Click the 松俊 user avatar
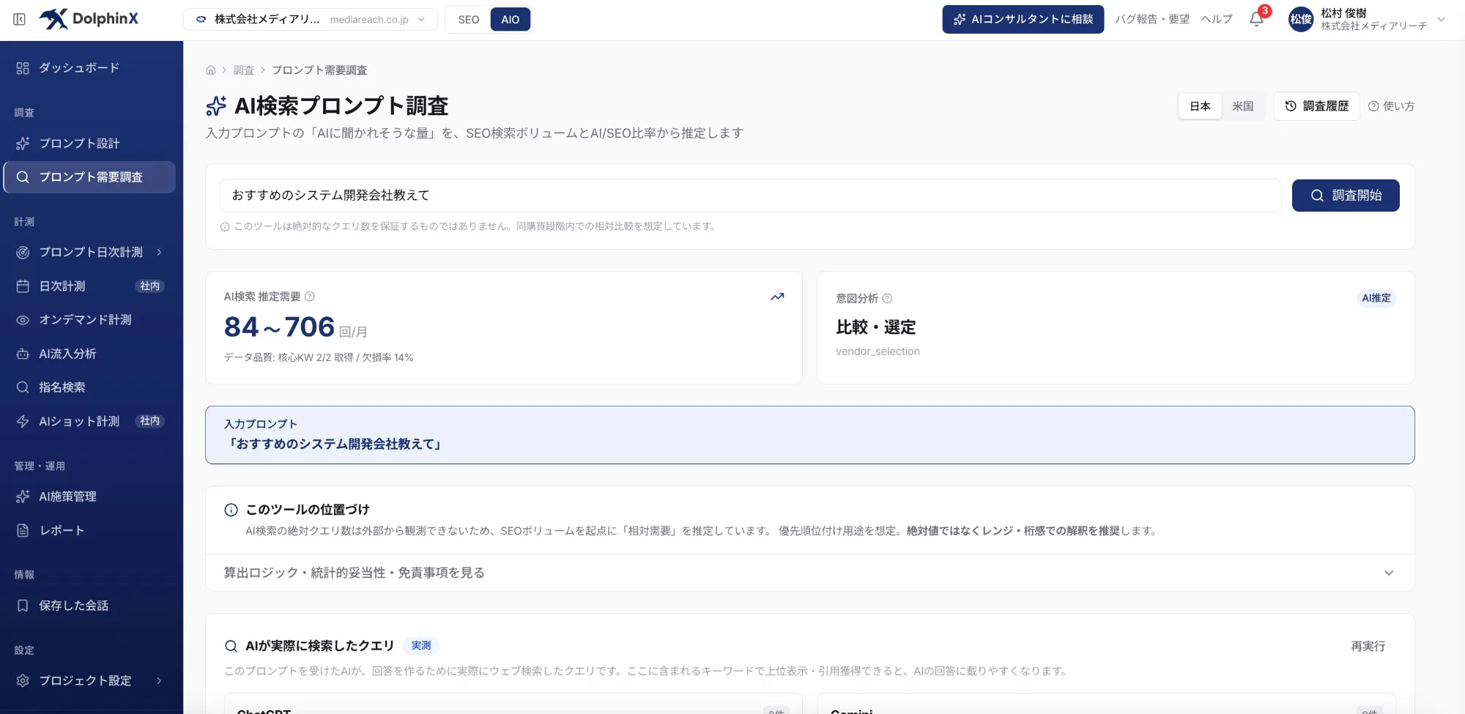 coord(1301,20)
